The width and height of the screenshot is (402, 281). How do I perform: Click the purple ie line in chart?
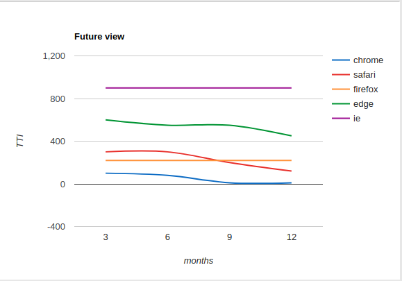click(199, 88)
